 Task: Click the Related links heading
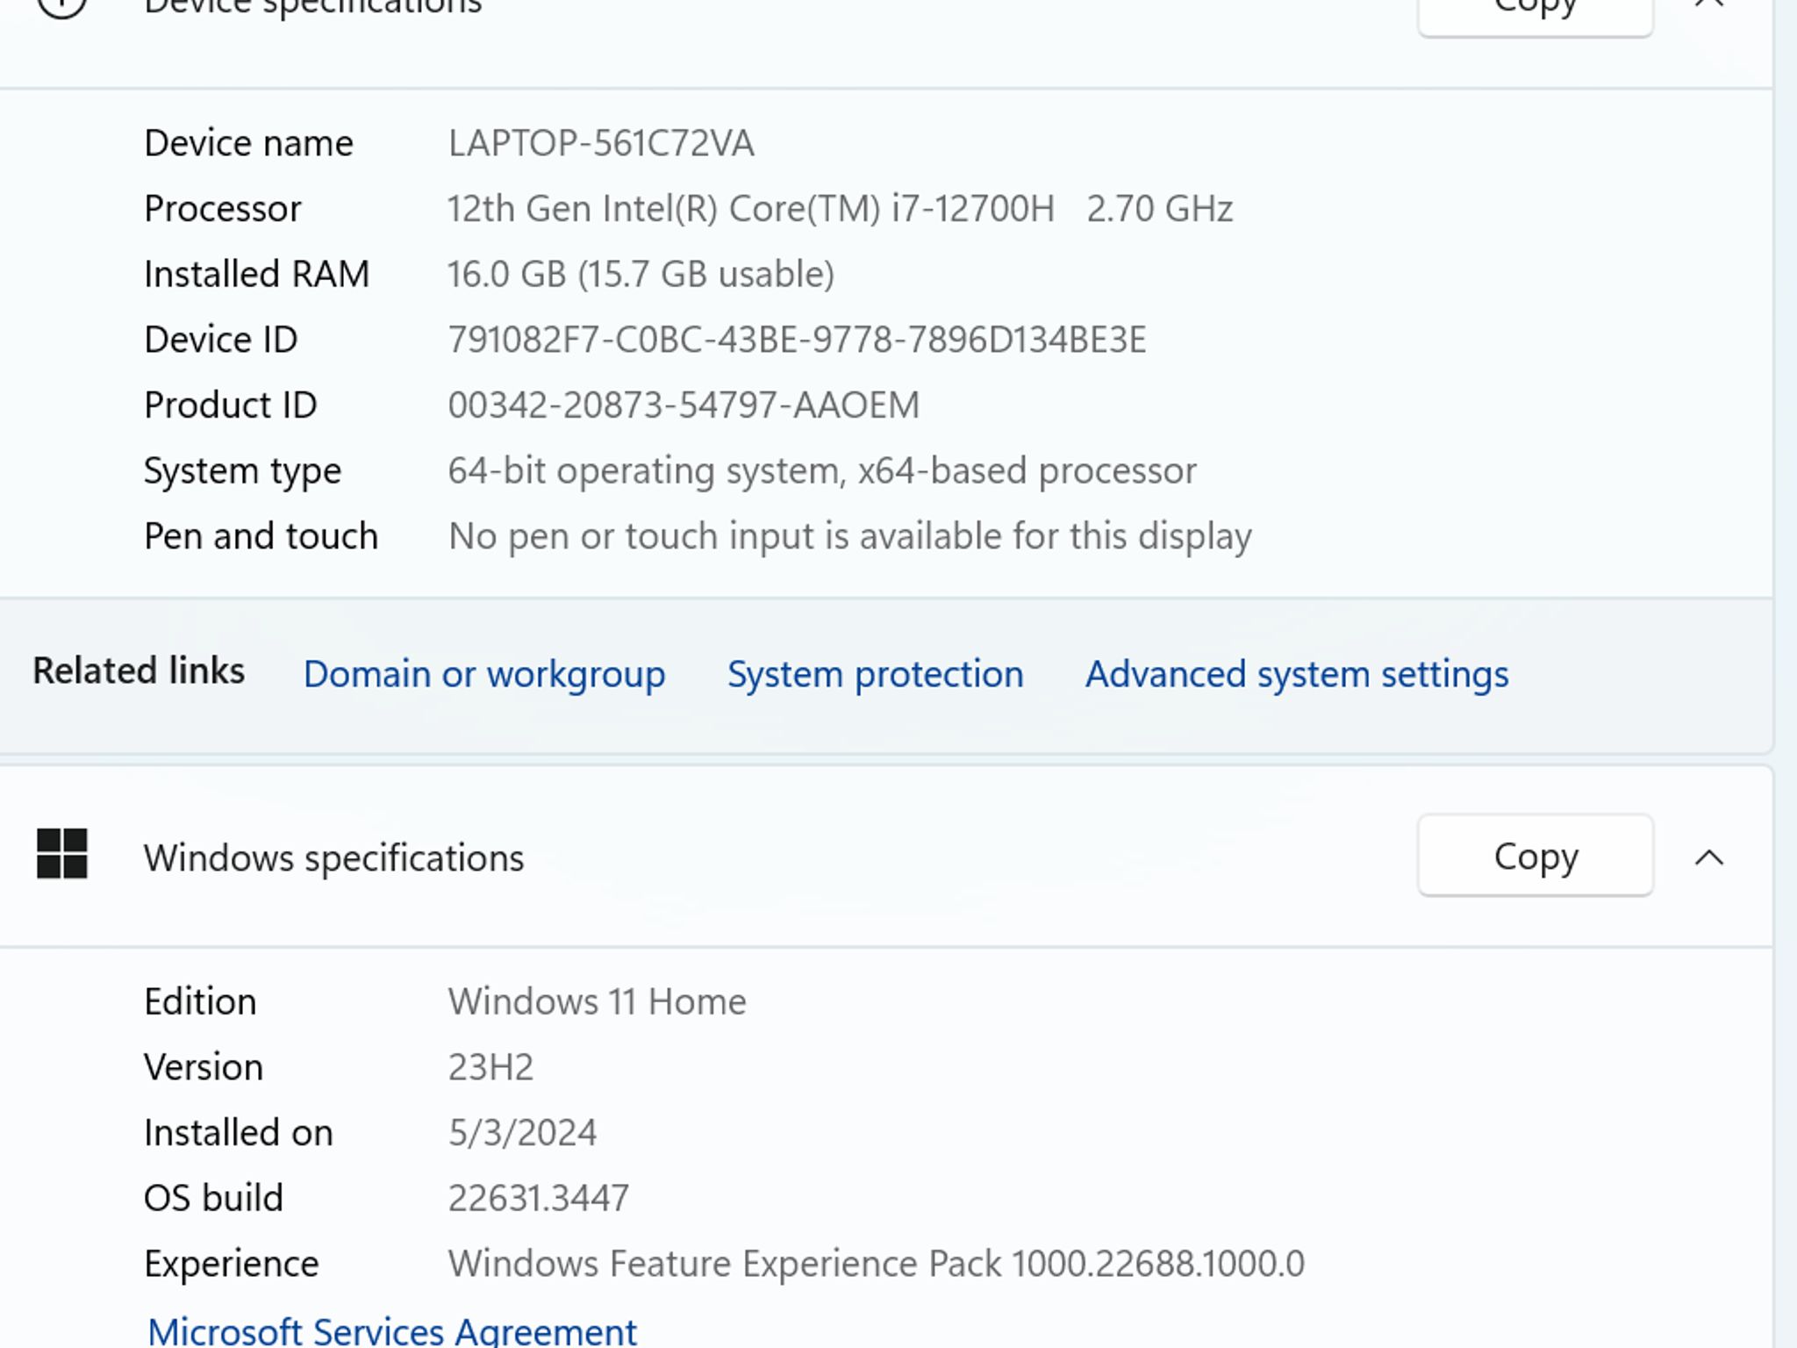[x=139, y=670]
